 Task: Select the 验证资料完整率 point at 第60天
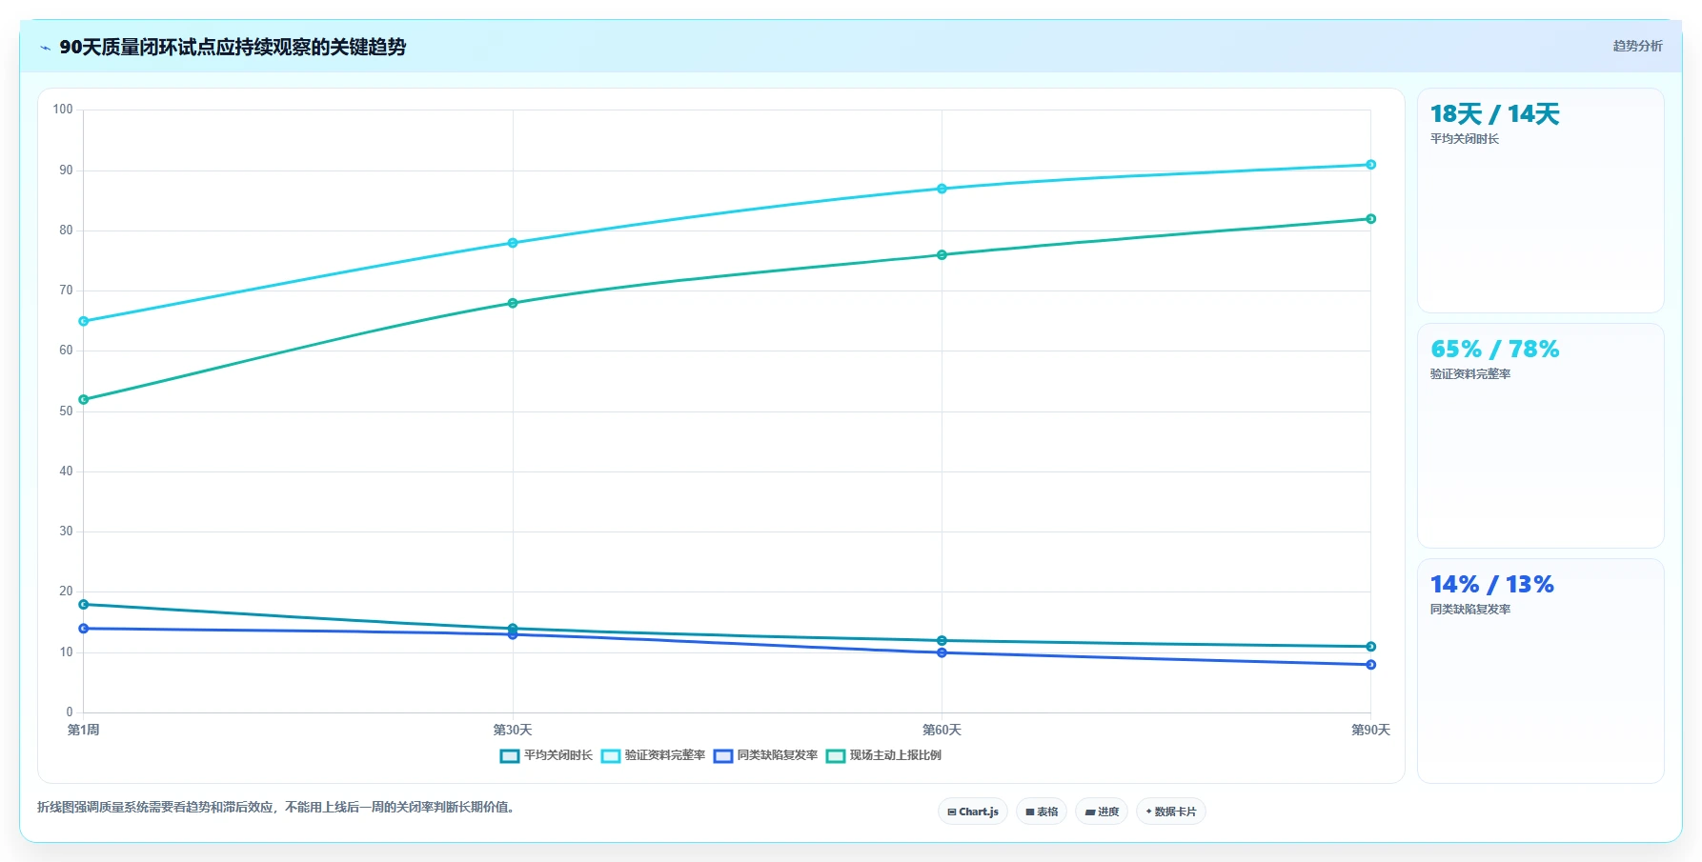click(942, 189)
